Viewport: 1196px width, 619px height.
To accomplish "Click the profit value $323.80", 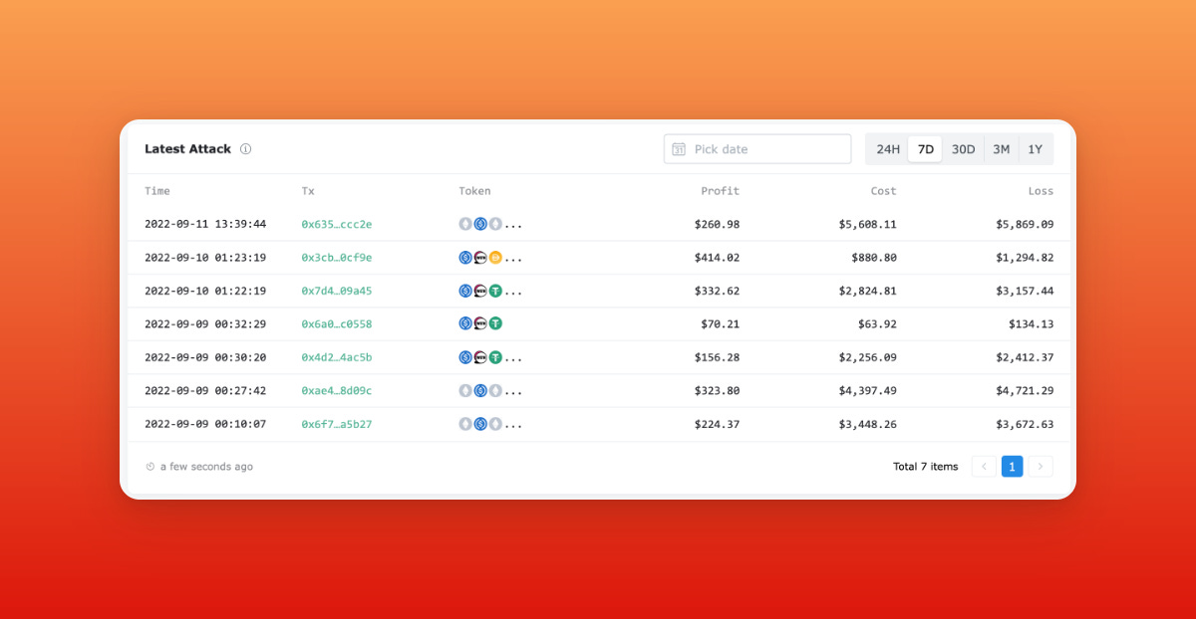I will (717, 390).
